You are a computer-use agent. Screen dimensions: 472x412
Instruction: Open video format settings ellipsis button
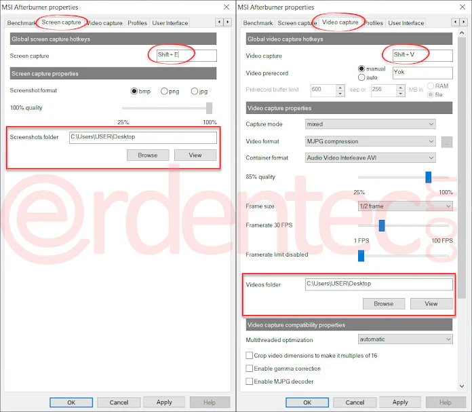447,142
